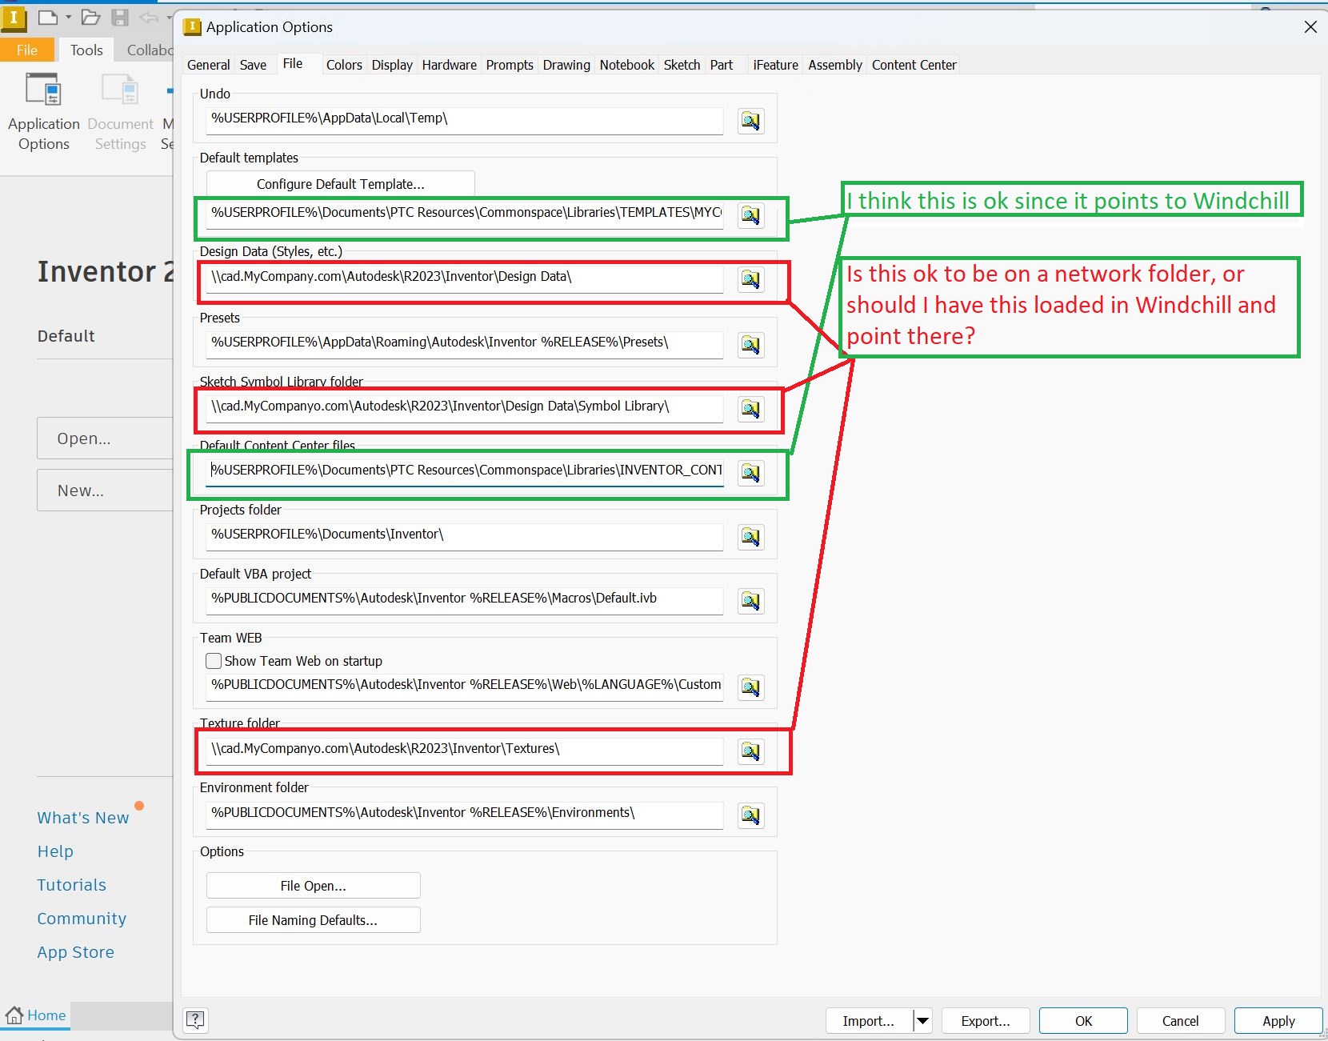
Task: Click the browse icon next to the Undo folder path
Action: pyautogui.click(x=750, y=121)
